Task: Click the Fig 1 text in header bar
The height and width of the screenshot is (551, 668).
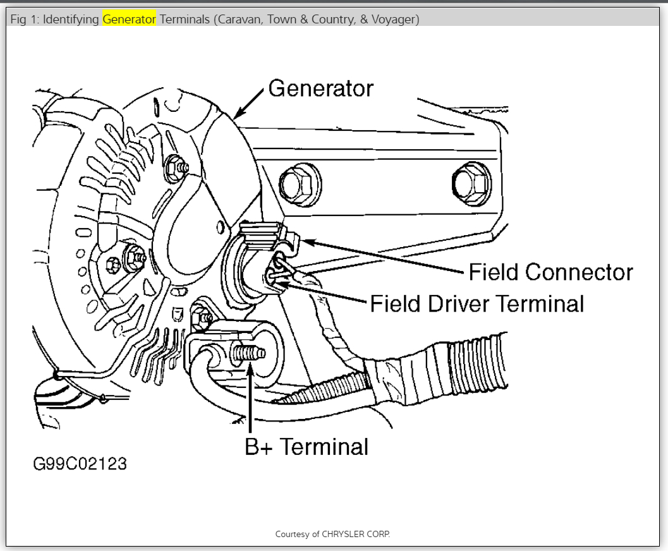Action: pos(24,19)
